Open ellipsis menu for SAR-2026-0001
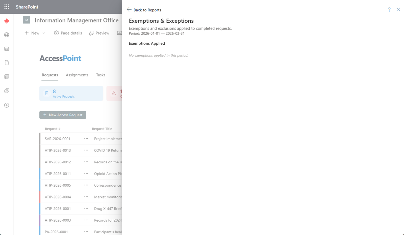 [86, 139]
